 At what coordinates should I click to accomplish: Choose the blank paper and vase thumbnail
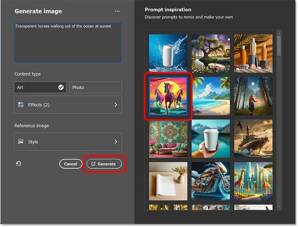(x=168, y=181)
